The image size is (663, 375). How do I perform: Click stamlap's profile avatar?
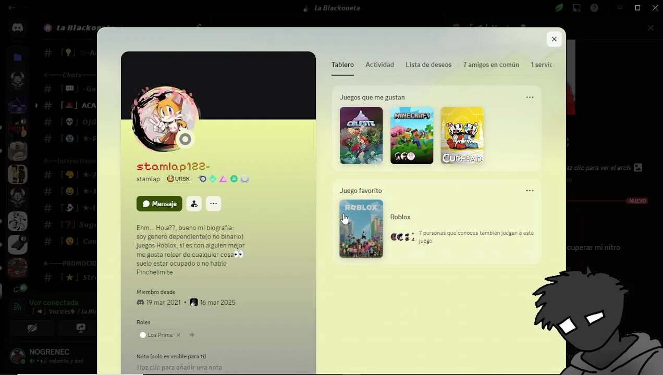165,119
